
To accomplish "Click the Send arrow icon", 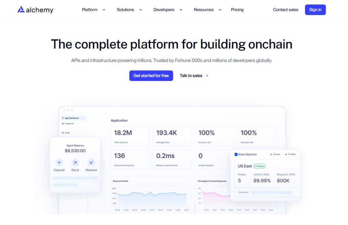I will pos(75,162).
